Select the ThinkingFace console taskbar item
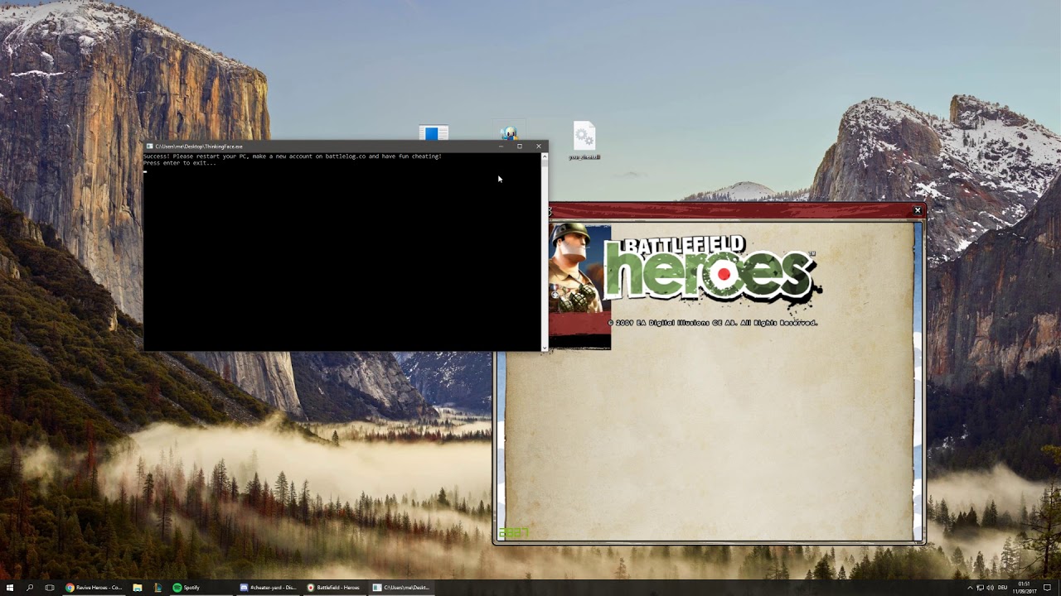This screenshot has width=1061, height=596. point(401,588)
